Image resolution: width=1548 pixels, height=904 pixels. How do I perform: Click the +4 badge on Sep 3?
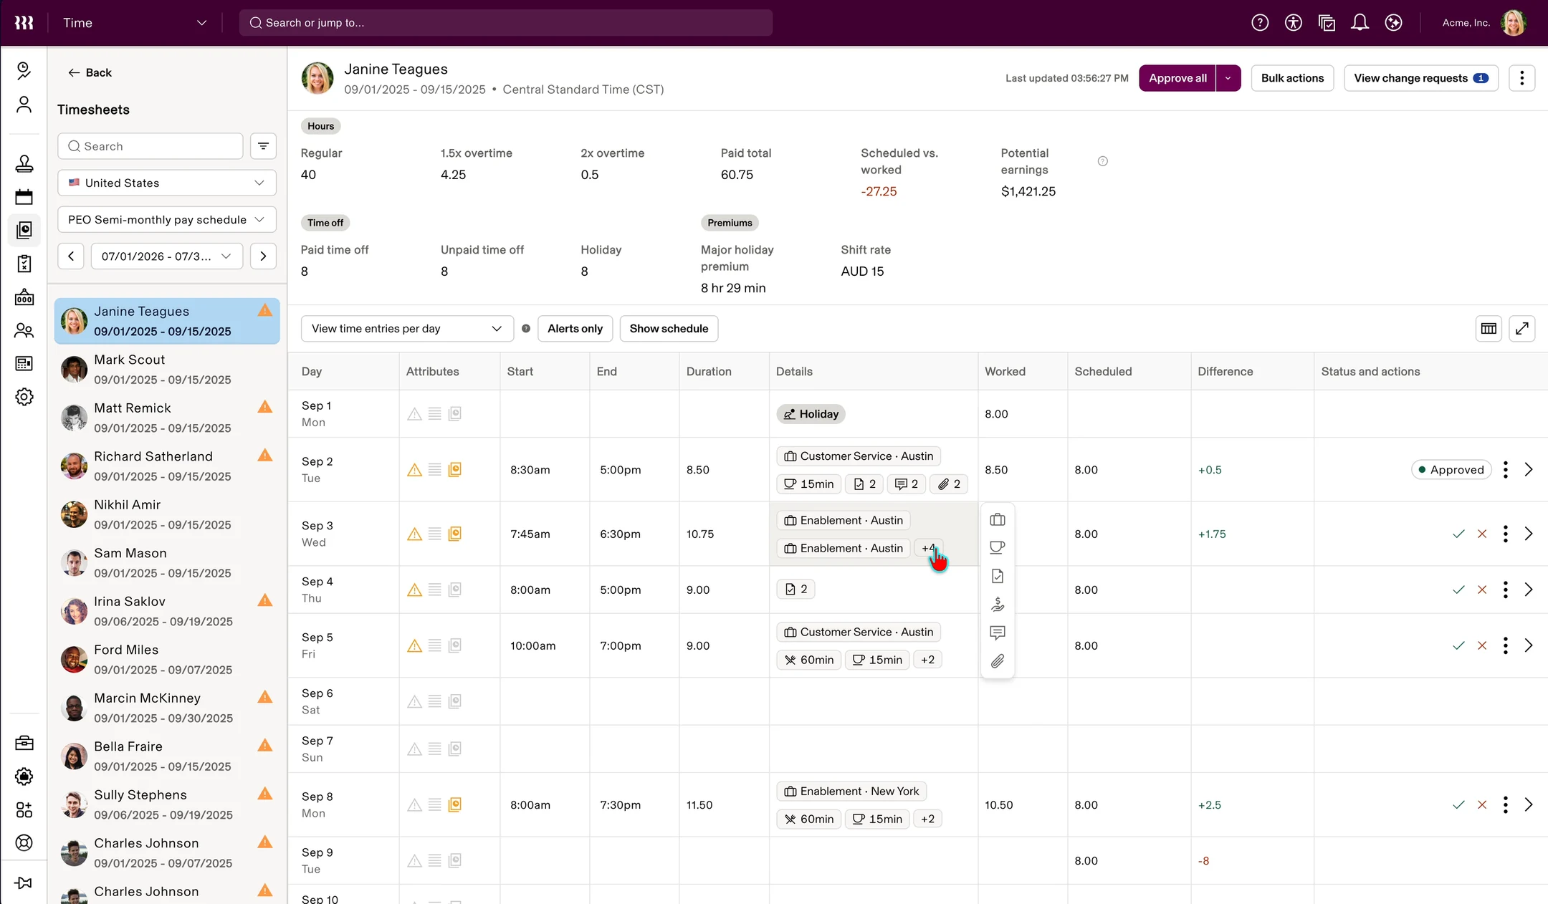click(x=928, y=549)
